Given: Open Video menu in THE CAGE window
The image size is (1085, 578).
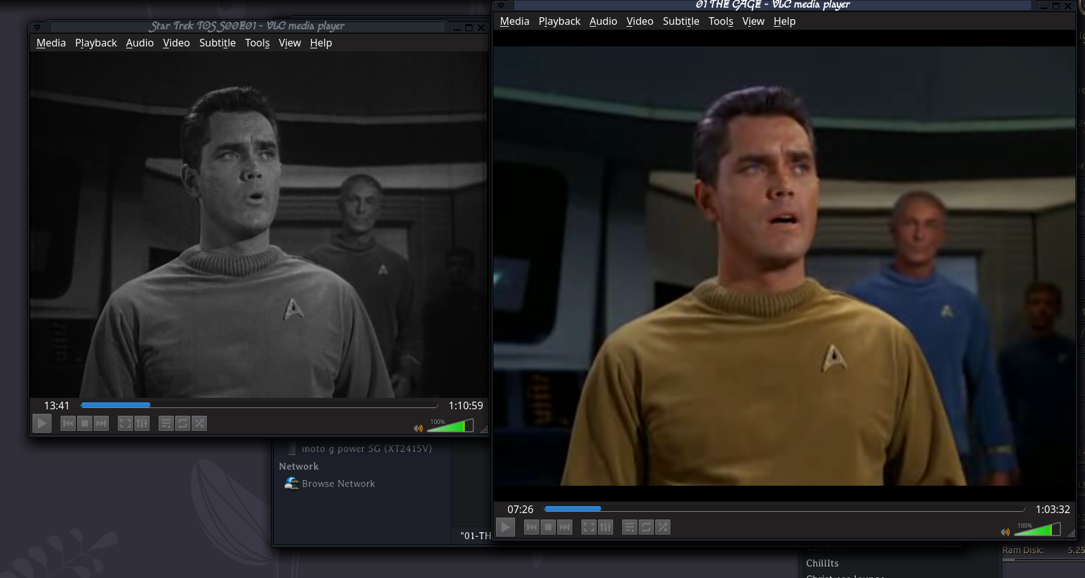Looking at the screenshot, I should click(x=640, y=21).
